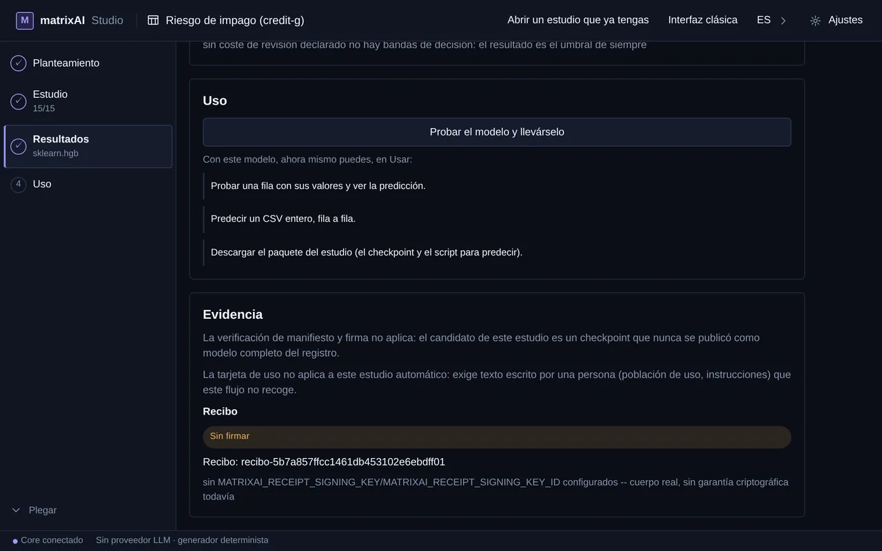This screenshot has width=882, height=551.
Task: Collapse the sidebar with Plegar
Action: point(34,510)
